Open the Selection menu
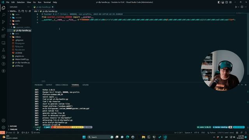The image size is (249, 140). click(x=21, y=2)
